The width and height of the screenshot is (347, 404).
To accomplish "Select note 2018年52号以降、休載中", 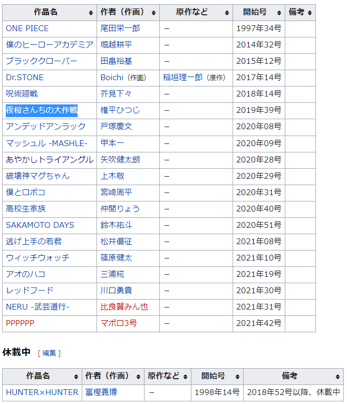I will [293, 392].
